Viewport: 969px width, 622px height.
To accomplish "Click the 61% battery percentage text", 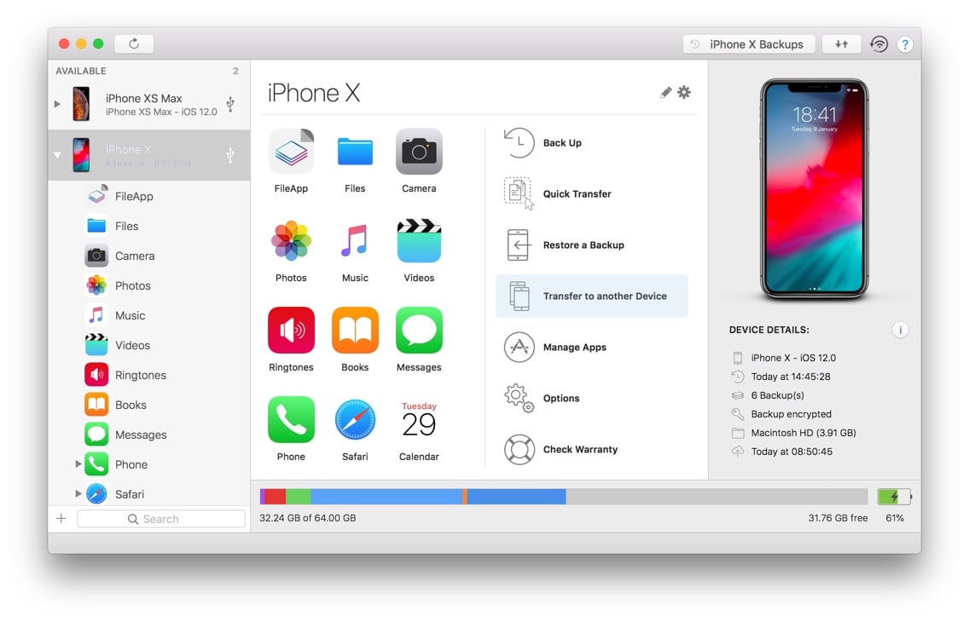I will [895, 518].
